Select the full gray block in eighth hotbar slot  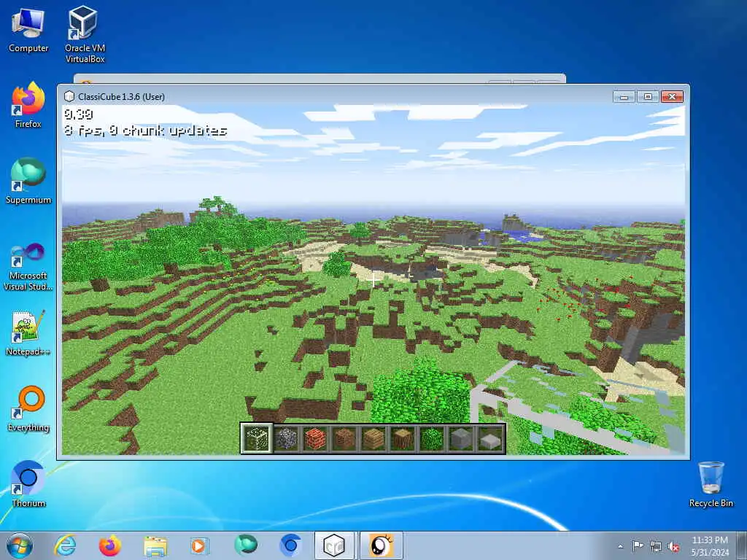coord(461,438)
